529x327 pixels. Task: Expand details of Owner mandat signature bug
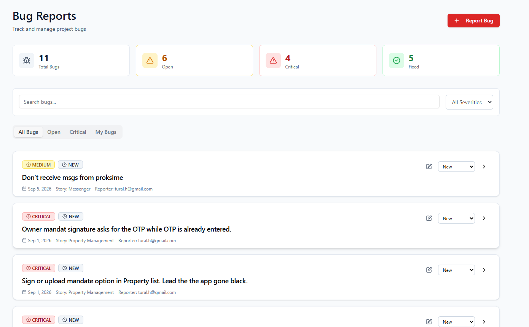(484, 218)
